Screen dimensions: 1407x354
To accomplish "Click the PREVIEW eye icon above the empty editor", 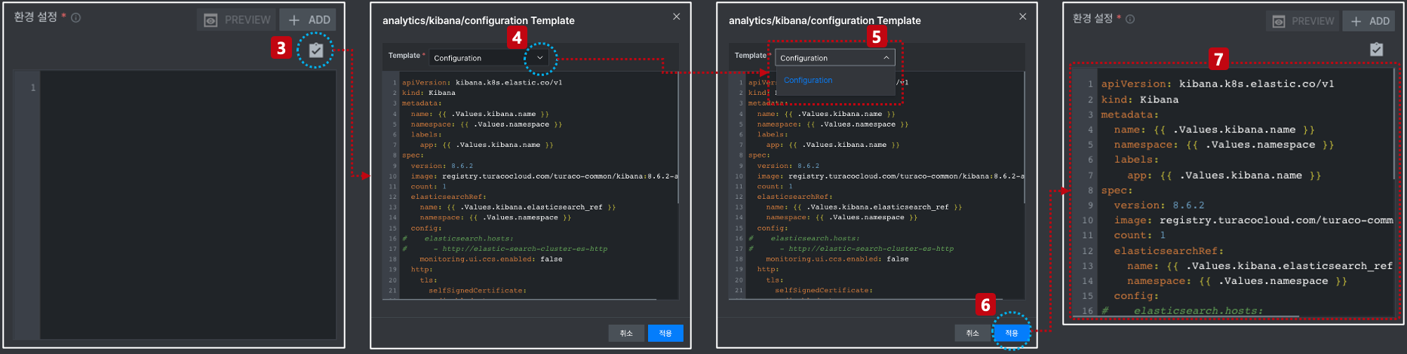I will (x=211, y=20).
